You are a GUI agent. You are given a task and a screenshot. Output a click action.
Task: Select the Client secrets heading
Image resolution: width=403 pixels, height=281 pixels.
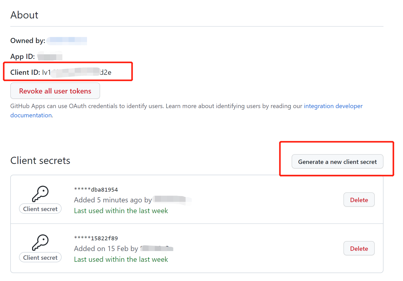coord(40,161)
